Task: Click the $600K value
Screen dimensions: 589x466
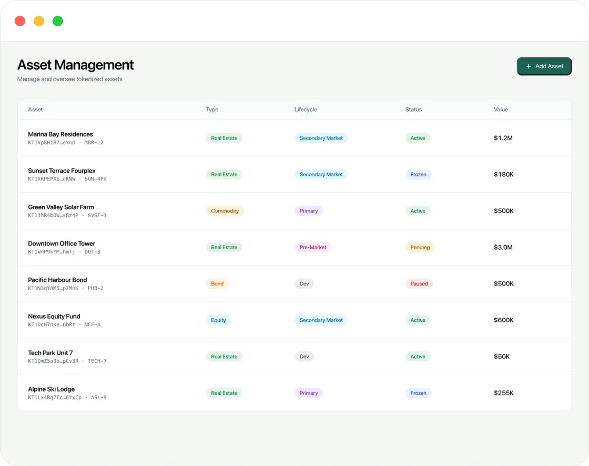Action: tap(503, 320)
